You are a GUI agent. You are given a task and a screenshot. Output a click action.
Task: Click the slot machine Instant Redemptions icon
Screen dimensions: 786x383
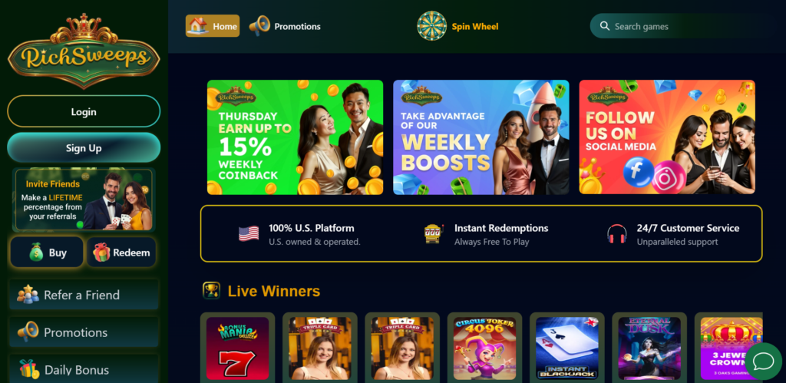pyautogui.click(x=434, y=233)
